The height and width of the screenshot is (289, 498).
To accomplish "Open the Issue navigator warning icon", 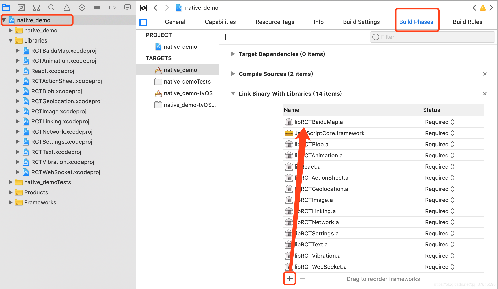I will (67, 8).
